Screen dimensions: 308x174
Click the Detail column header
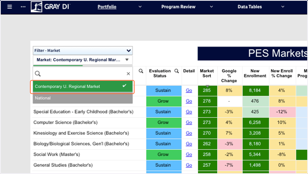point(189,71)
